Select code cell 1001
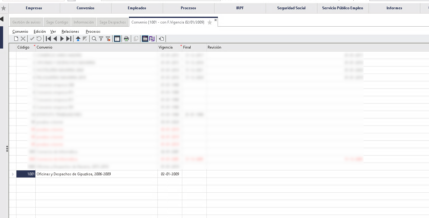This screenshot has width=429, height=218. 26,174
